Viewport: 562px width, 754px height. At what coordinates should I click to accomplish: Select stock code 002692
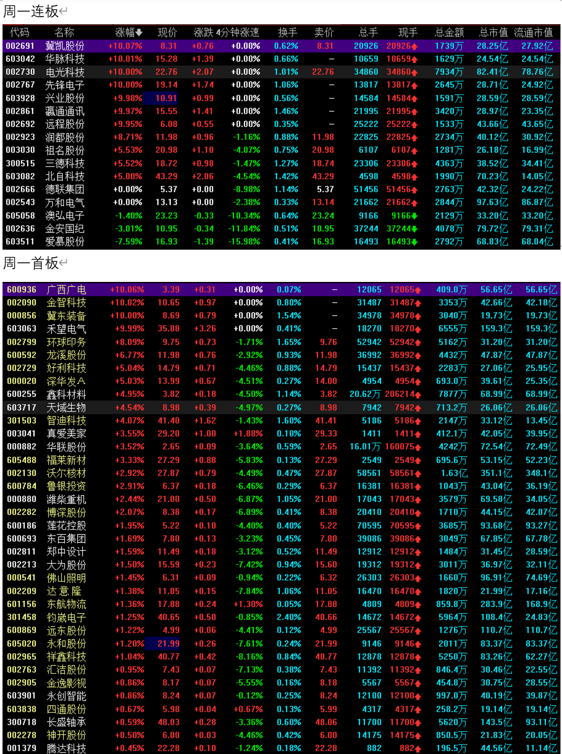(20, 124)
